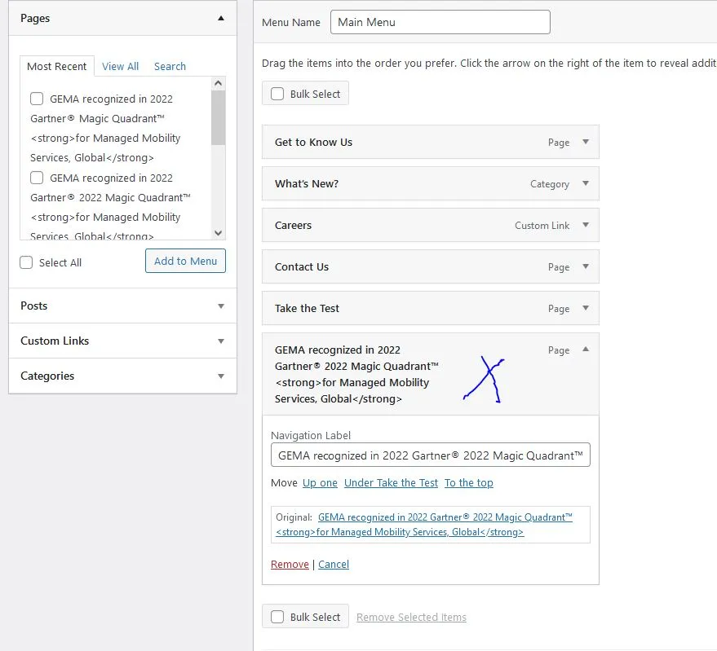Select the Careers menu item title
The image size is (717, 651).
293,225
